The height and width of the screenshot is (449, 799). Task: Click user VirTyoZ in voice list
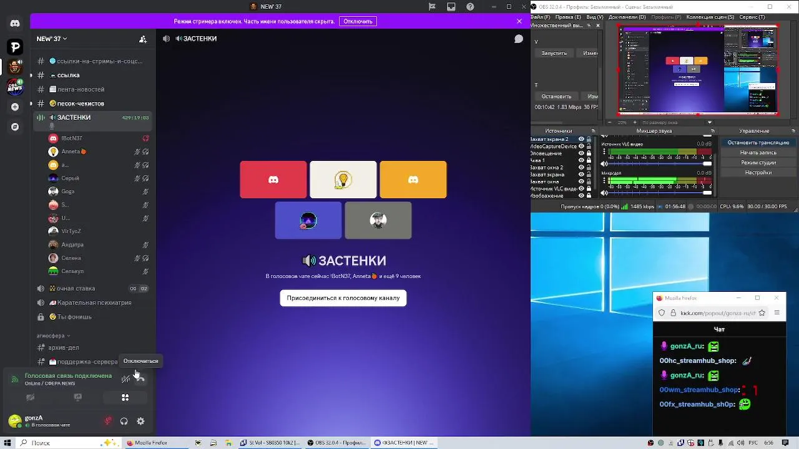tap(99, 231)
